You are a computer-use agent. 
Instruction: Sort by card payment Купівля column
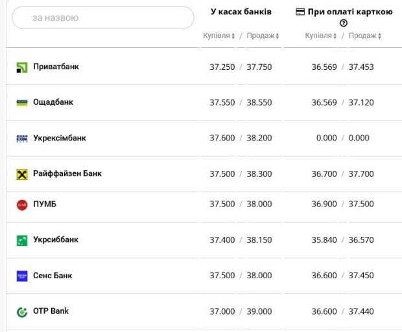pyautogui.click(x=321, y=36)
